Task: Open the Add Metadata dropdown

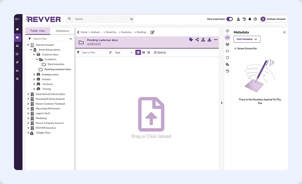Action: tap(247, 39)
